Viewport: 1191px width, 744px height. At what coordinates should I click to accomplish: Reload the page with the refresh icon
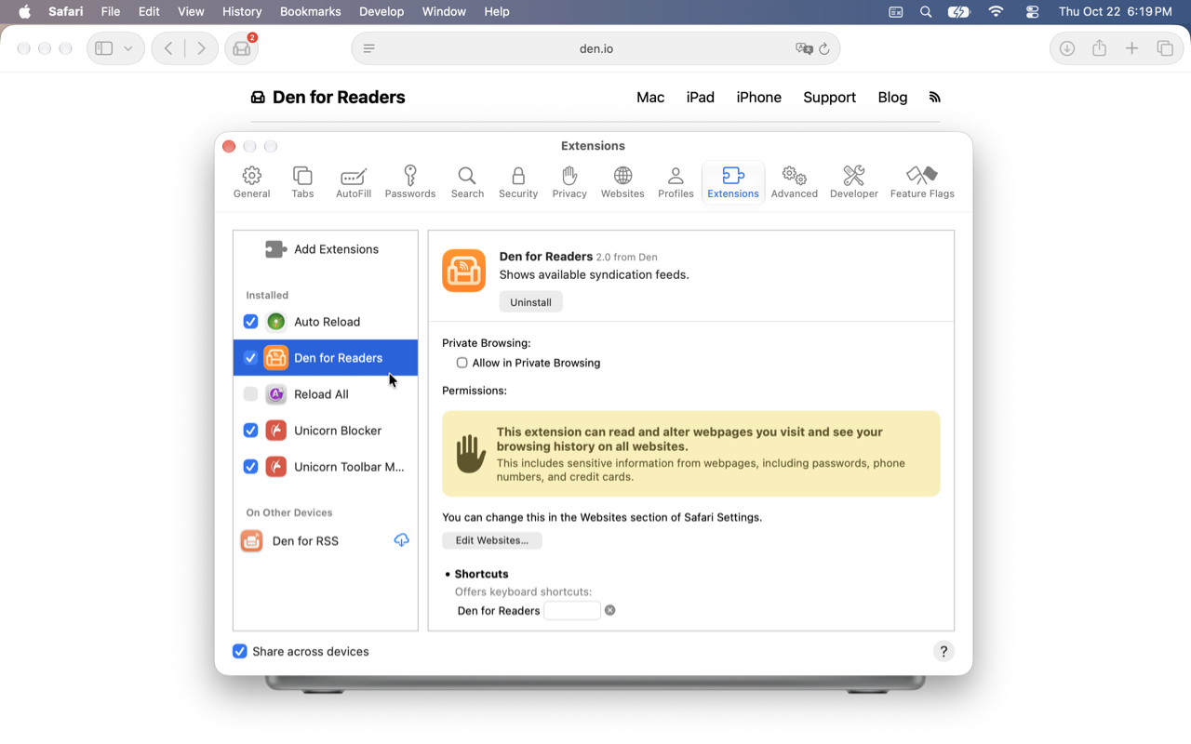point(824,48)
